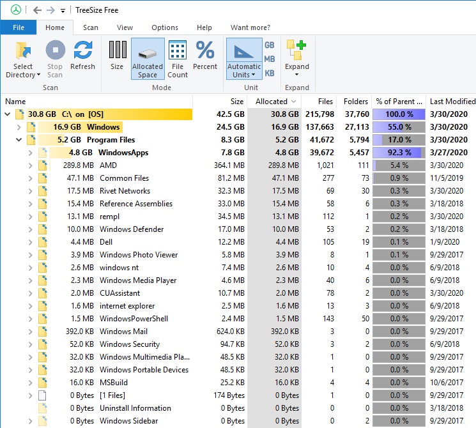Go back with the left arrow
Screen dimensions: 476x428
pos(37,10)
